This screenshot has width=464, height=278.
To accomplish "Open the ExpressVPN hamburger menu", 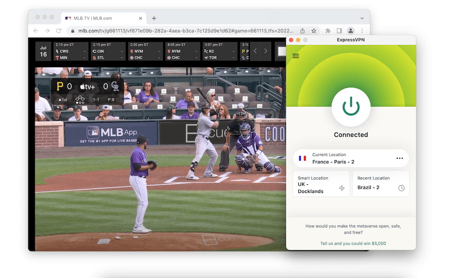I will click(296, 56).
